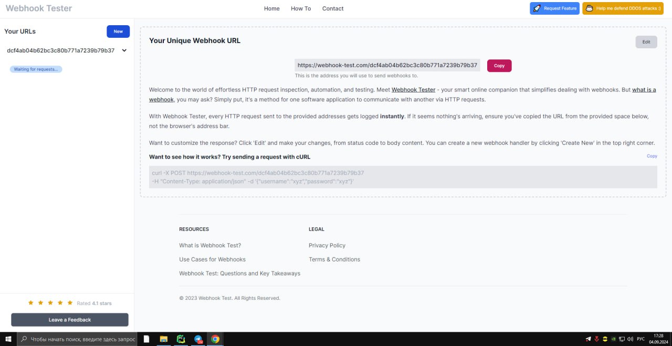Viewport: 672px width, 346px height.
Task: Click the rocket icon on Request Feature
Action: point(537,8)
